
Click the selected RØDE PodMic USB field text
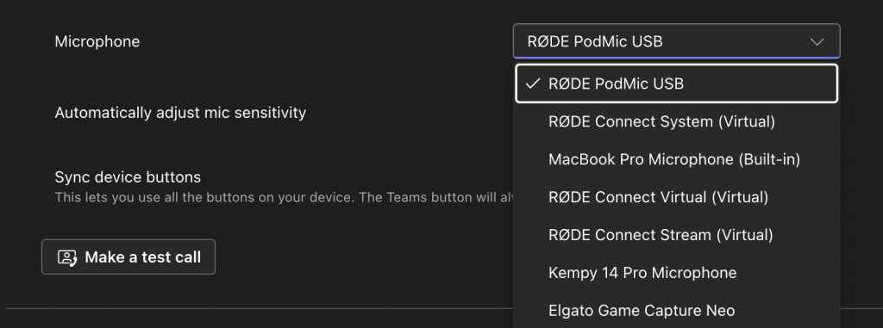click(x=595, y=41)
